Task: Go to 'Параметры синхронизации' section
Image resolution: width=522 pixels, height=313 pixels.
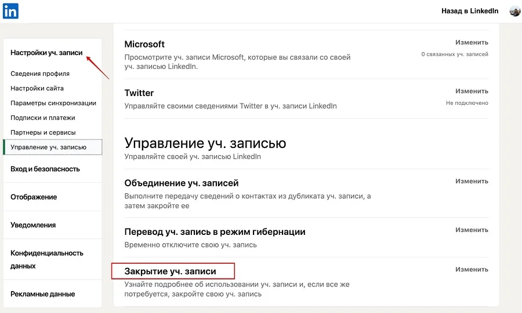Action: [53, 103]
